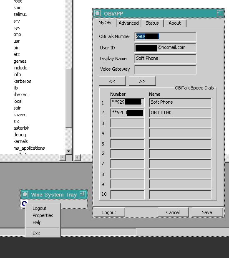Select the 'debug' entry in the list

coord(20,135)
